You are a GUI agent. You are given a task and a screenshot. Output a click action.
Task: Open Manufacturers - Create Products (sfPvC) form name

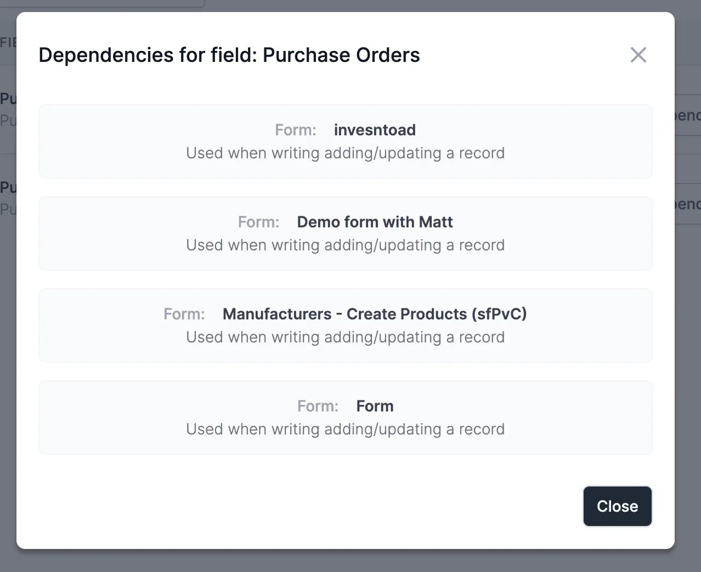point(375,314)
